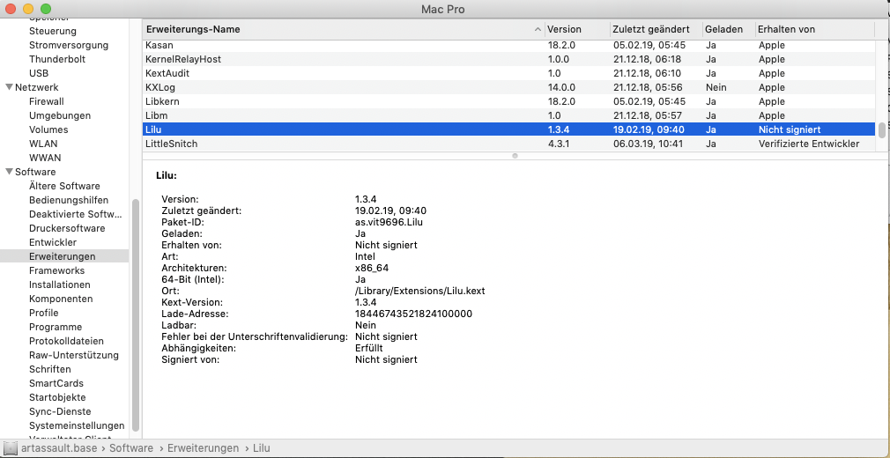Select Thunderbolt in the sidebar
This screenshot has width=890, height=458.
pos(57,59)
